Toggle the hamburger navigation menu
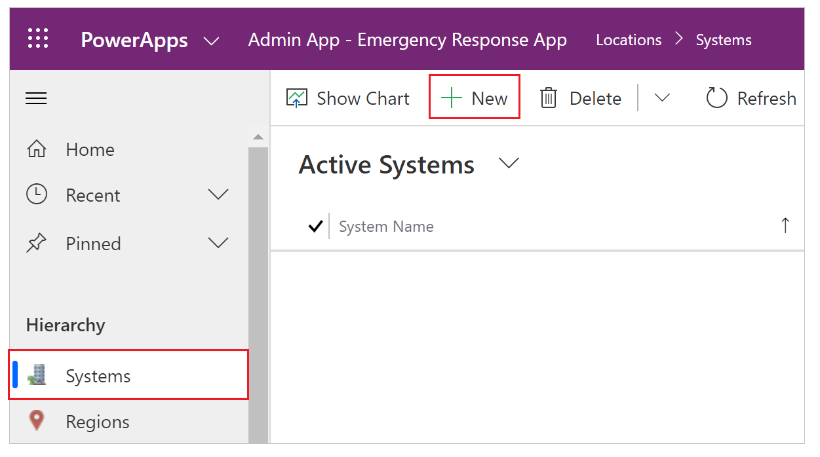Image resolution: width=820 pixels, height=457 pixels. point(36,98)
